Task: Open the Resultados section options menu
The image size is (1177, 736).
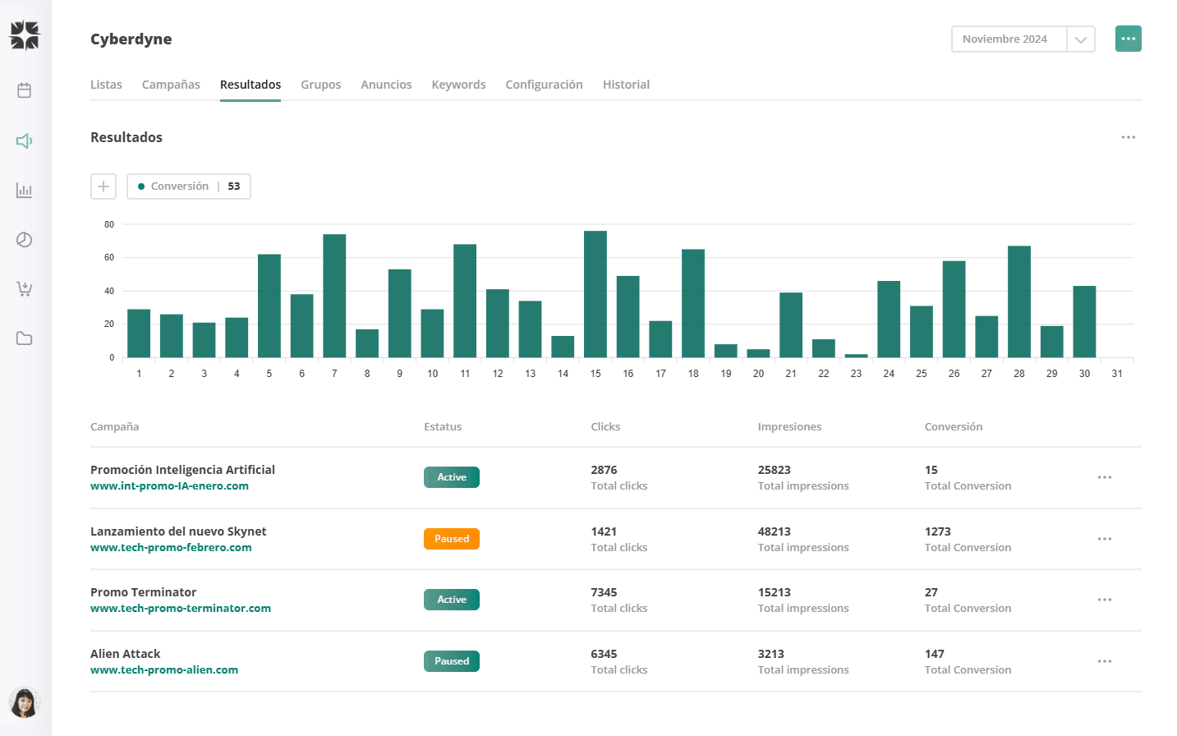Action: (1128, 137)
